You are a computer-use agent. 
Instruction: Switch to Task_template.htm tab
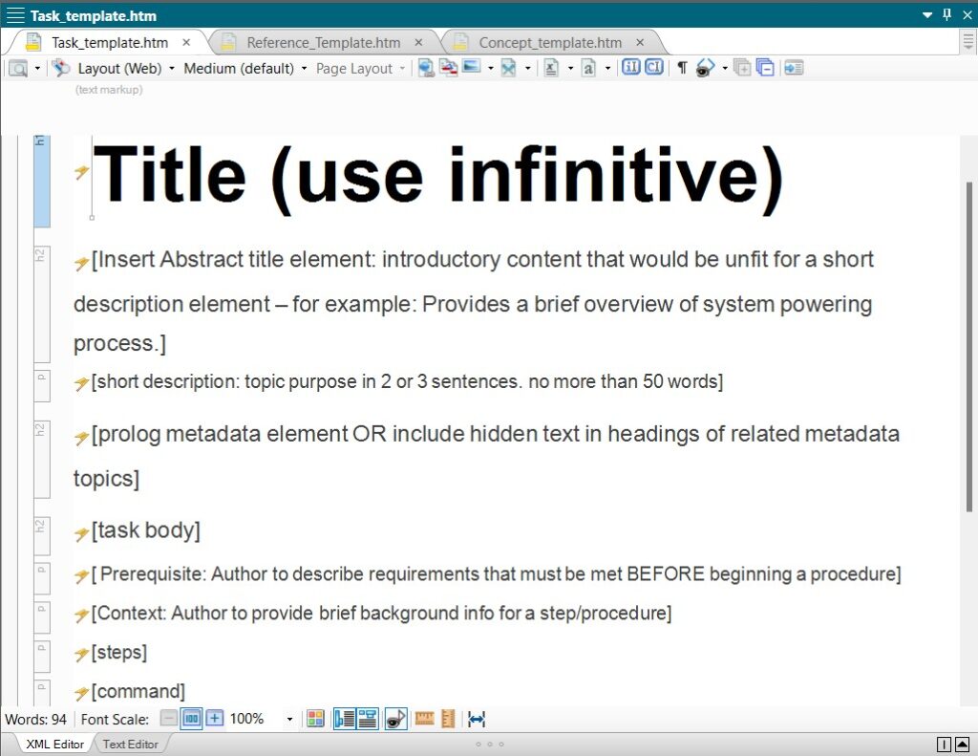tap(110, 42)
